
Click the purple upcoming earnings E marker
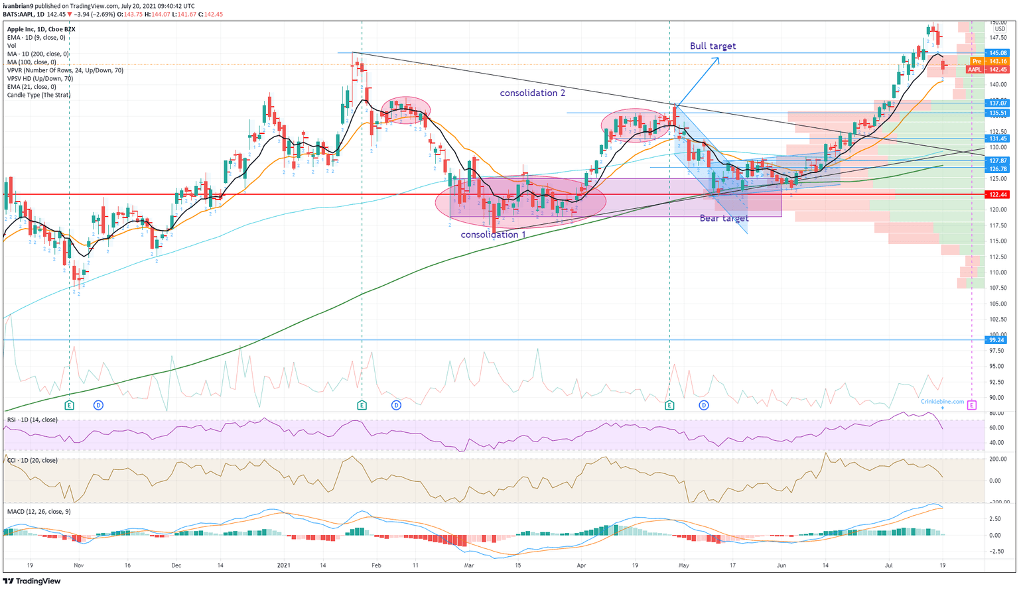(x=972, y=404)
